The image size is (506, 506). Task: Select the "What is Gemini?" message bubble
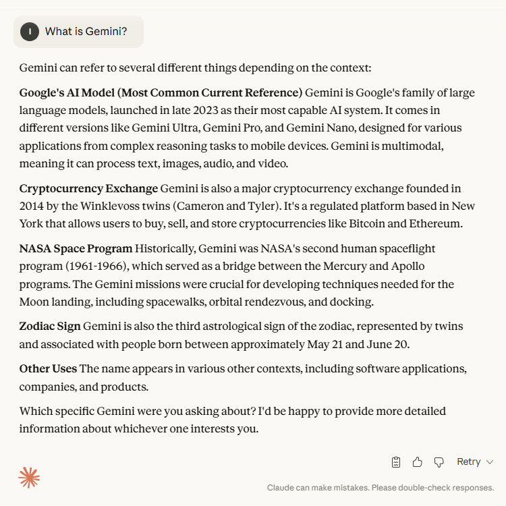coord(86,31)
